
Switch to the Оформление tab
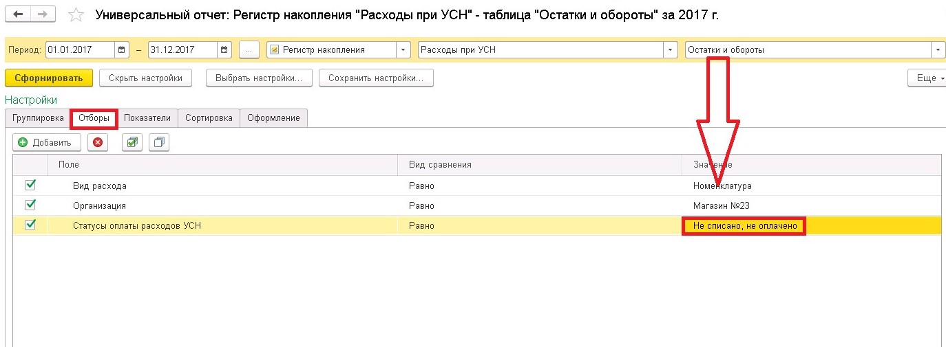click(273, 118)
